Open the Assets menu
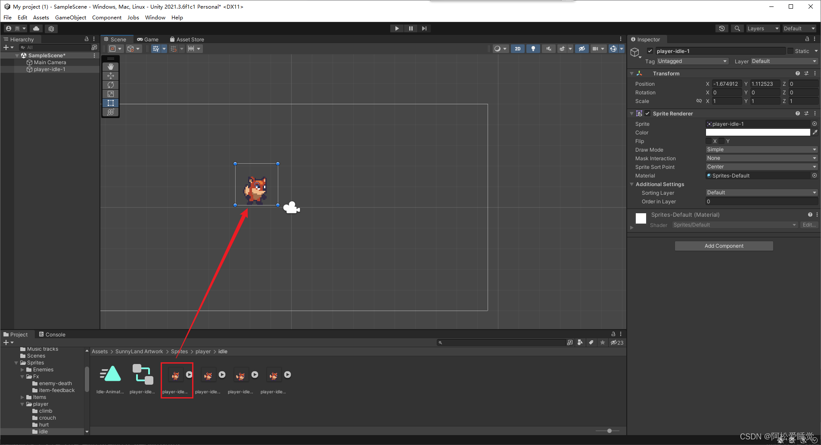The width and height of the screenshot is (821, 445). (41, 18)
